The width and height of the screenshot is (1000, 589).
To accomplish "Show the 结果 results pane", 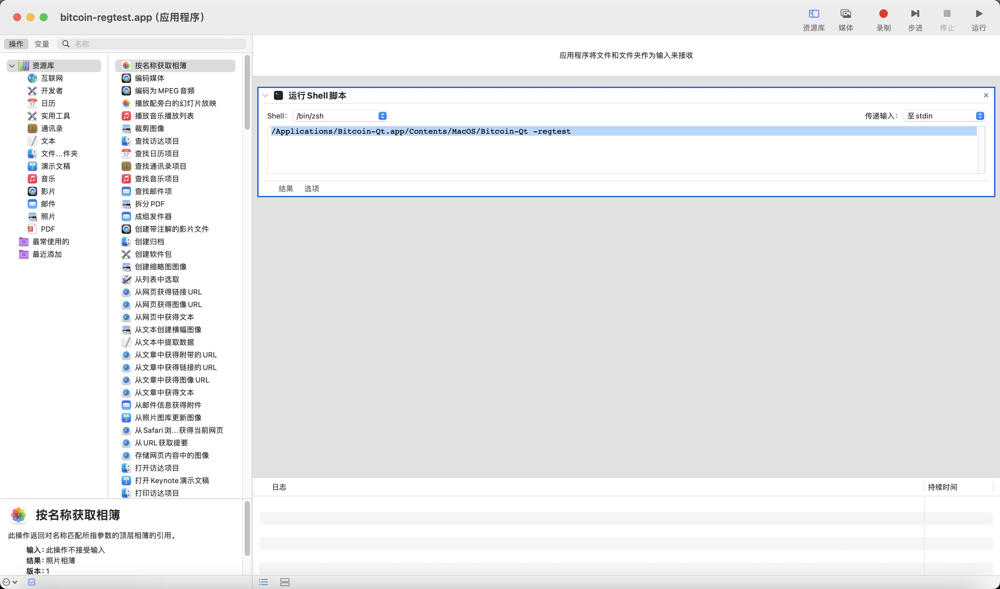I will (x=286, y=189).
